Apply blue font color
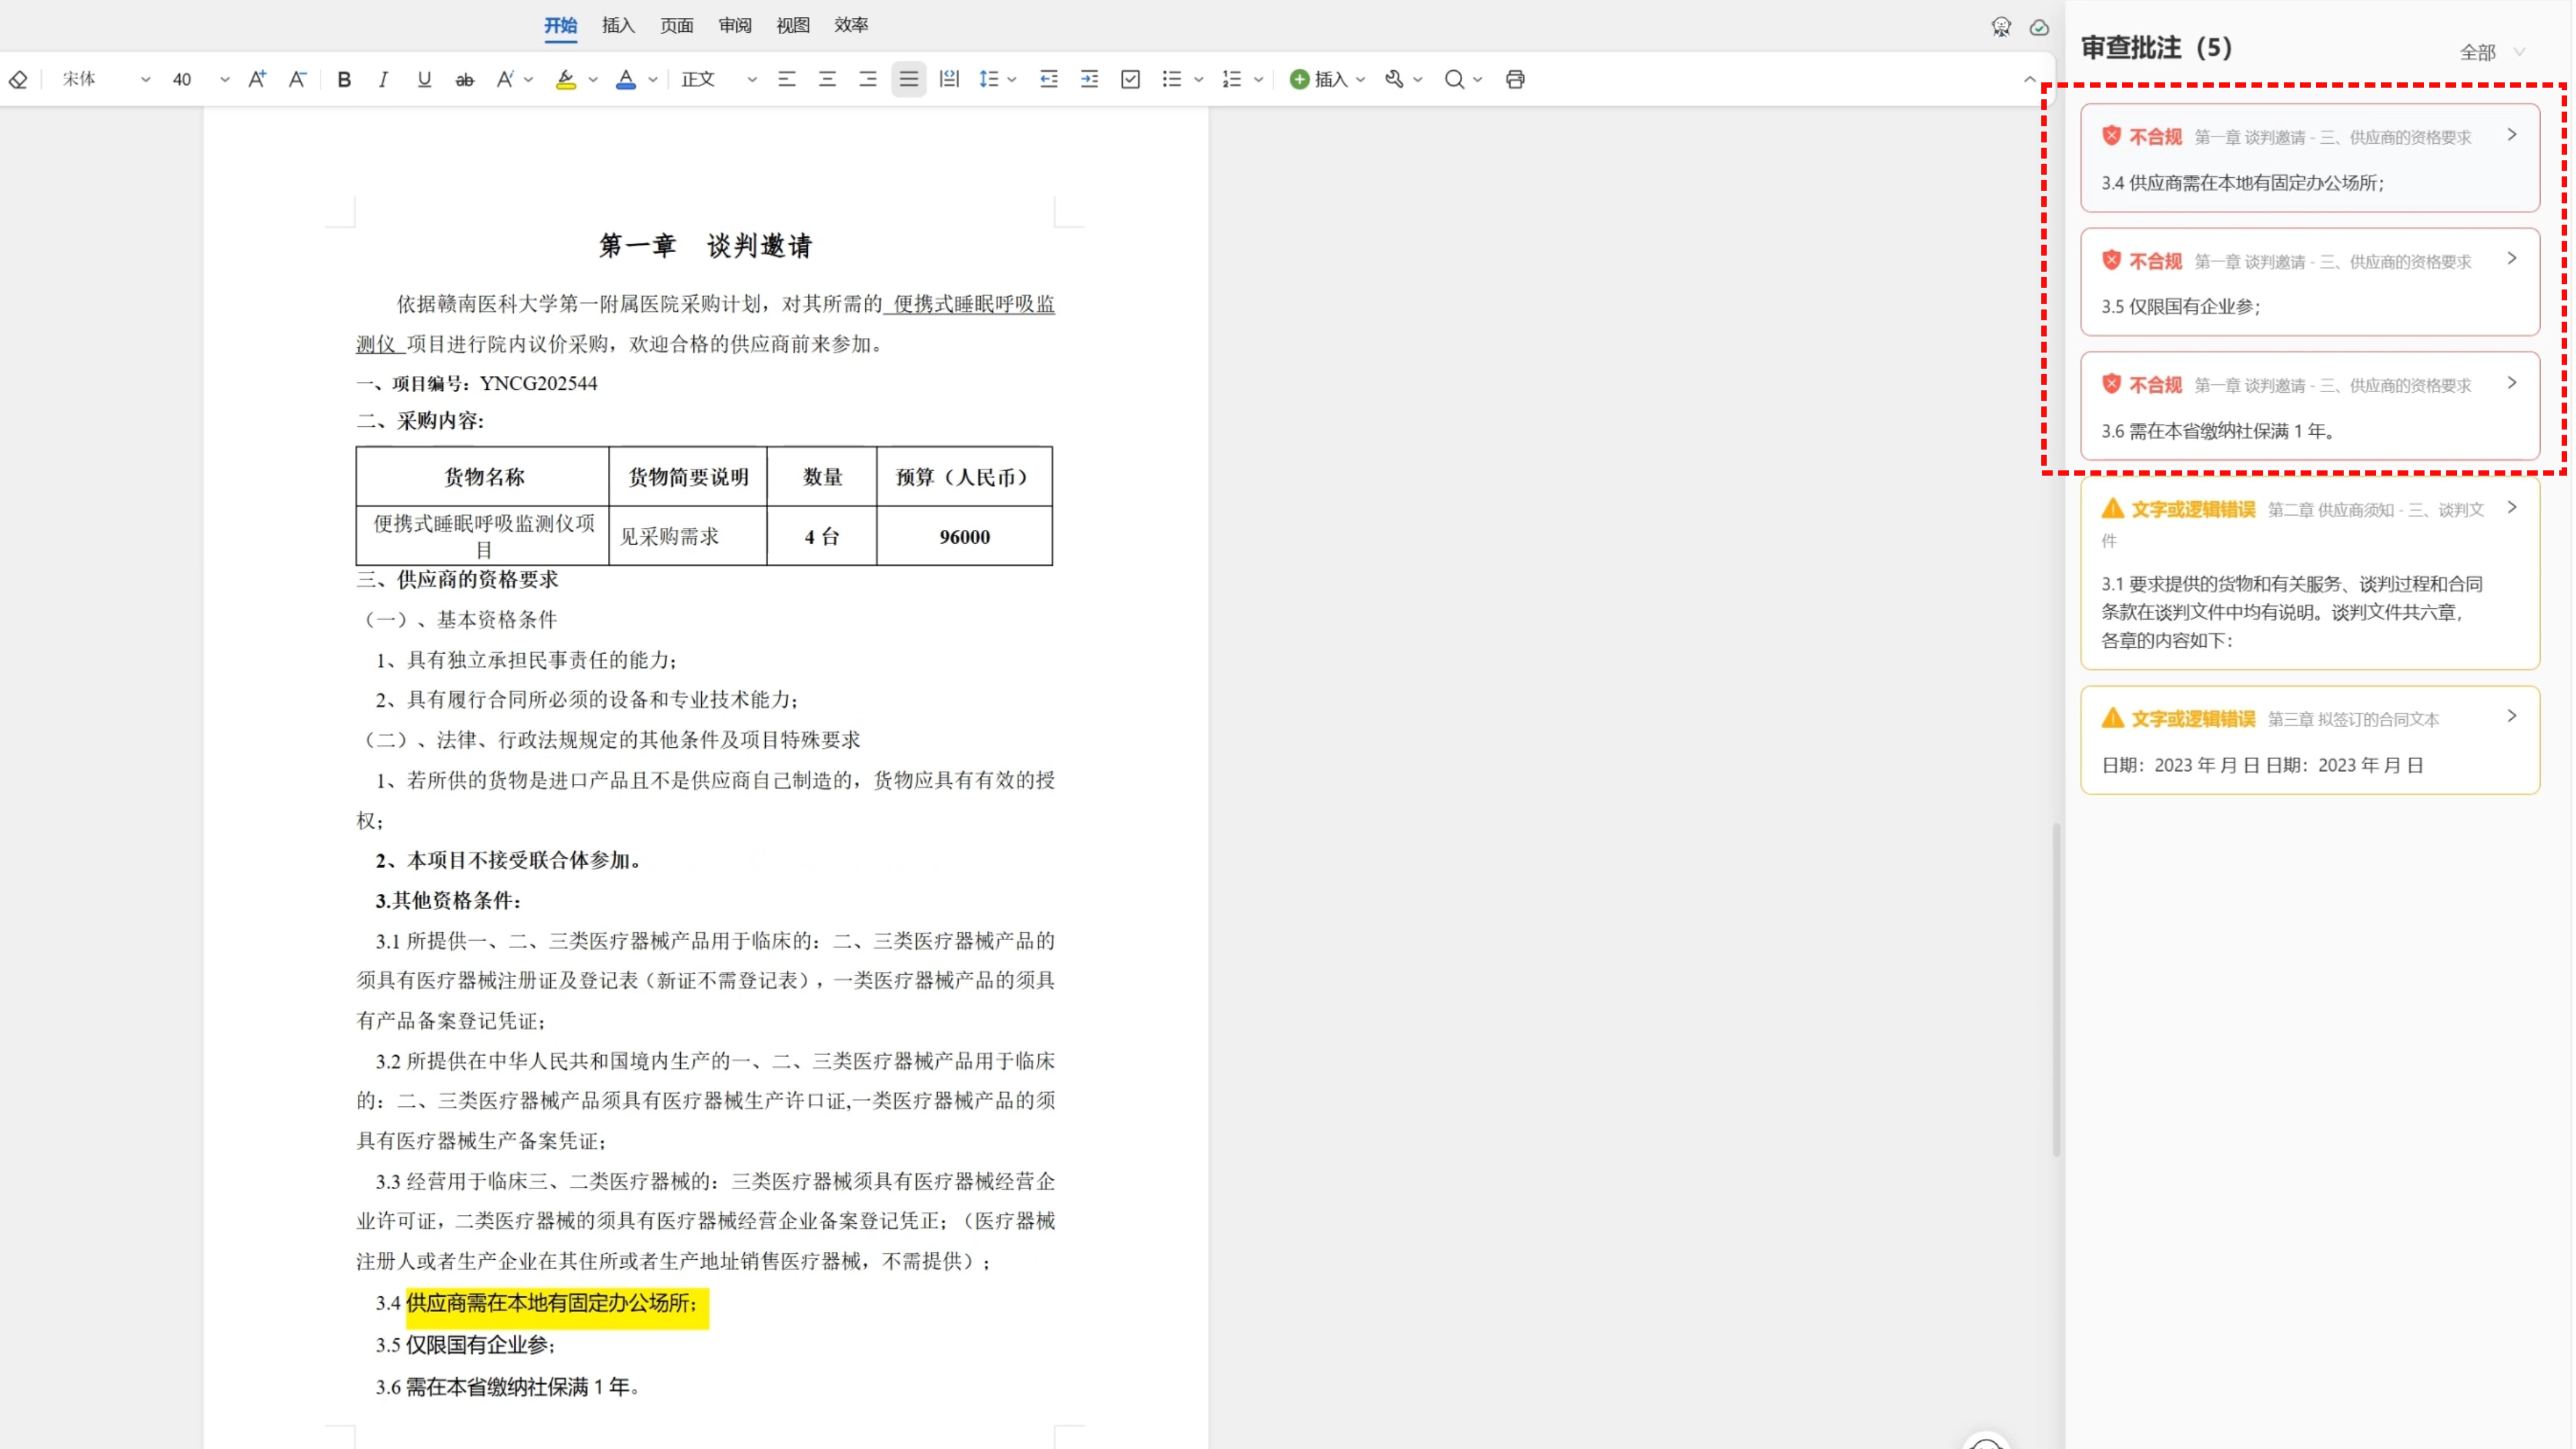 (x=626, y=79)
